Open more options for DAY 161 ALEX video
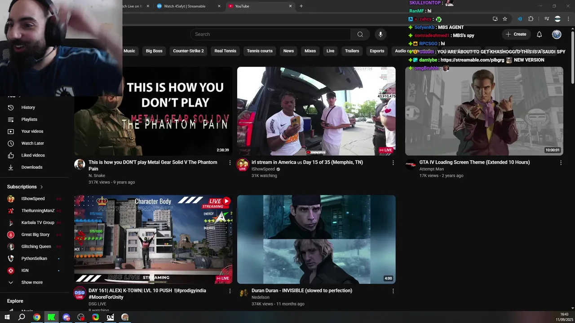This screenshot has height=323, width=575. click(x=230, y=291)
